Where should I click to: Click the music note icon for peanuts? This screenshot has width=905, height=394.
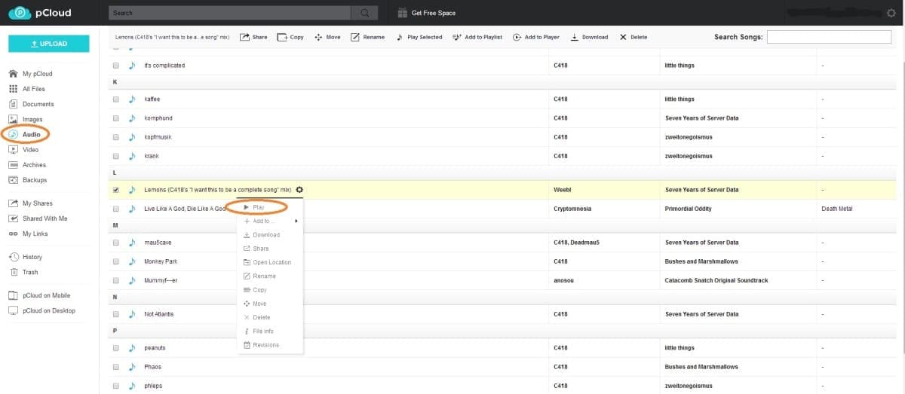[132, 348]
